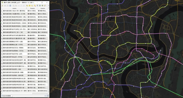Toggle editing mode pencil icon
This screenshot has width=183, height=98.
(x=2, y=5)
